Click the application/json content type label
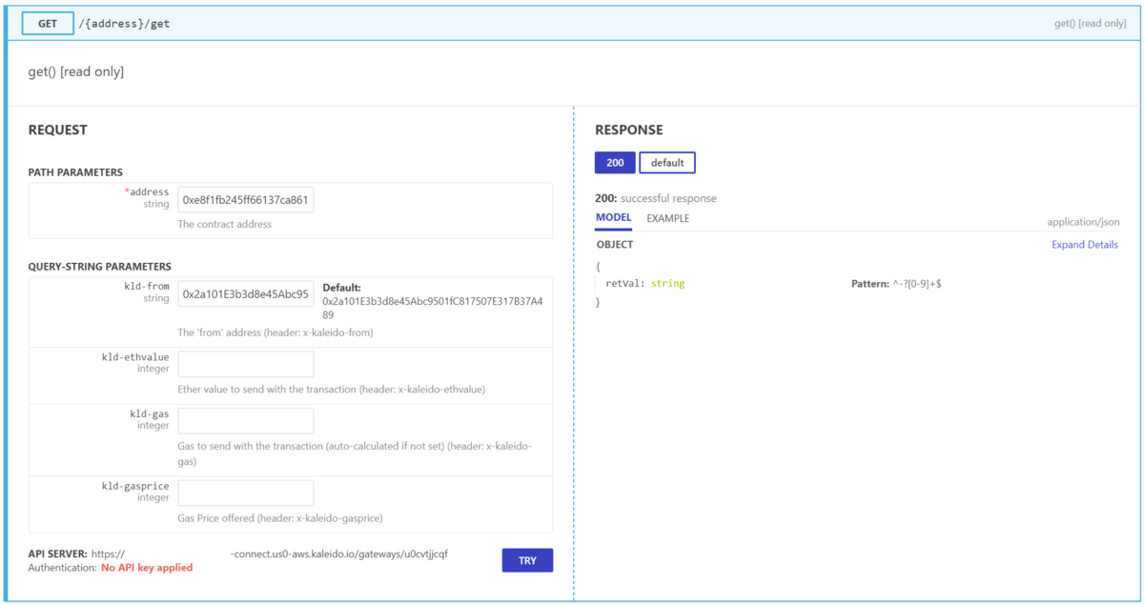This screenshot has width=1144, height=604. pos(1083,222)
